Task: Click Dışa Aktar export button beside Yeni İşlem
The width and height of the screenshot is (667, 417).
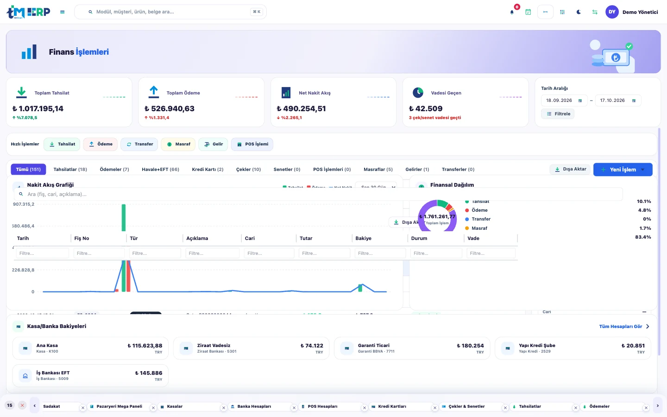Action: click(x=570, y=170)
